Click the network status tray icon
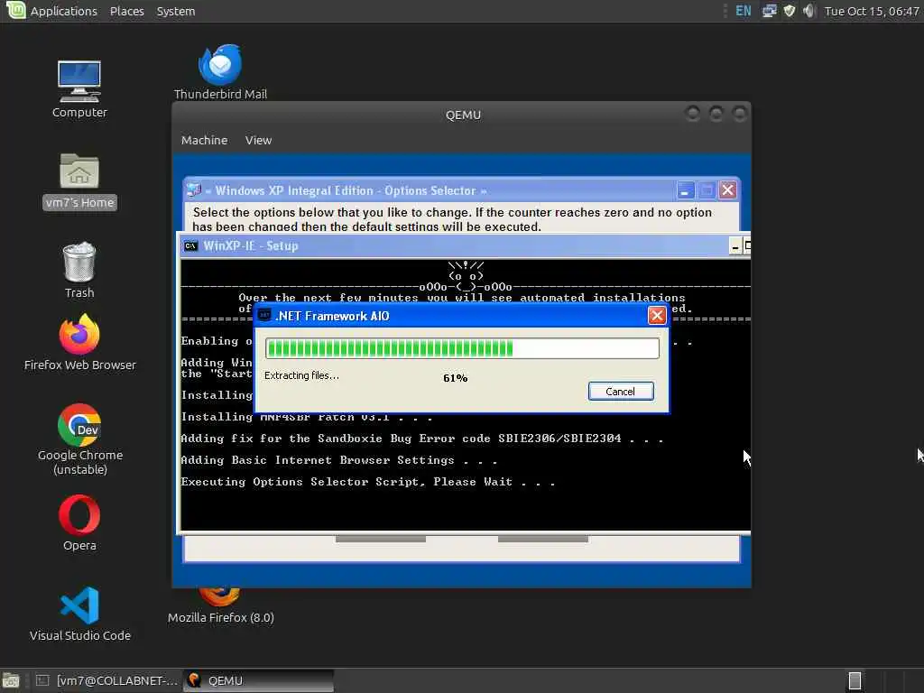 769,11
